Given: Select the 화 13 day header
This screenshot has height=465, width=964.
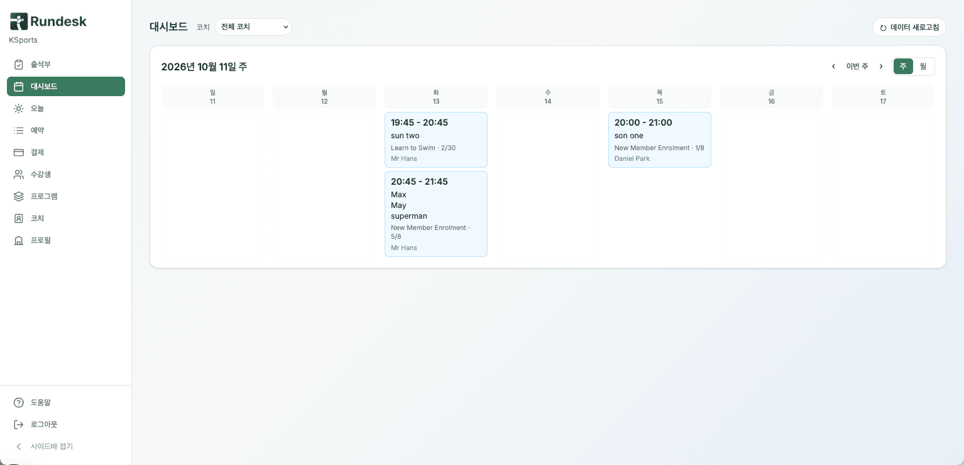Looking at the screenshot, I should [x=436, y=97].
